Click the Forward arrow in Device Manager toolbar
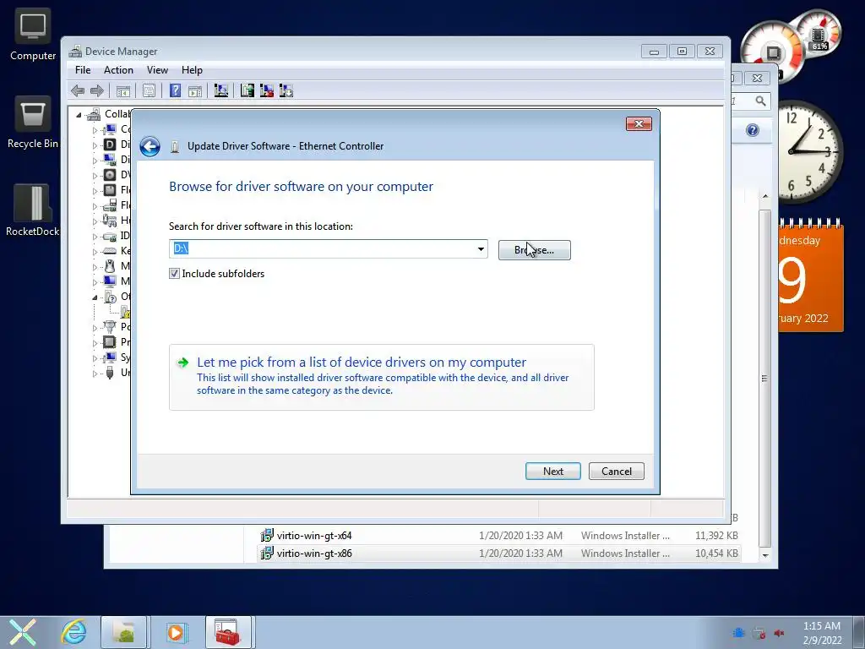Viewport: 865px width, 649px height. [x=97, y=90]
